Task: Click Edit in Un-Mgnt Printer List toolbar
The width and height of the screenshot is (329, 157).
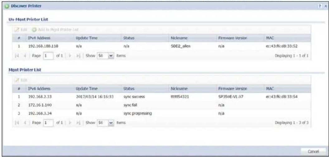Action: [x=21, y=30]
